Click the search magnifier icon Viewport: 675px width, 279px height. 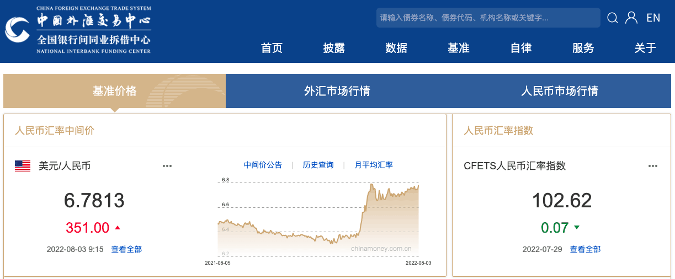(x=613, y=18)
